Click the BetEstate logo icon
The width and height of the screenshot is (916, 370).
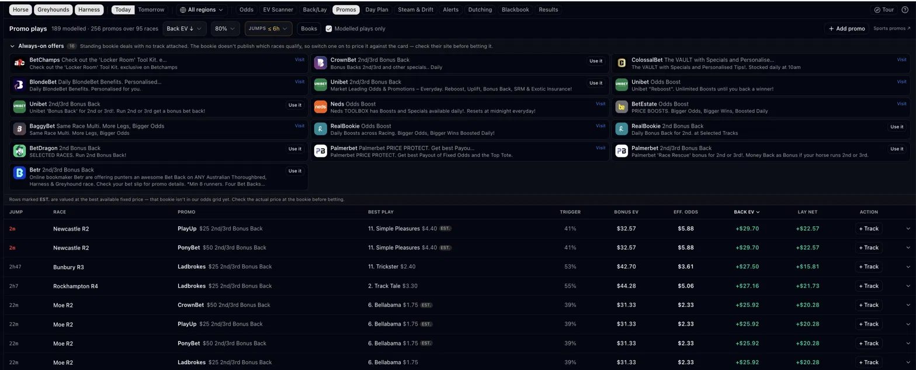click(622, 107)
